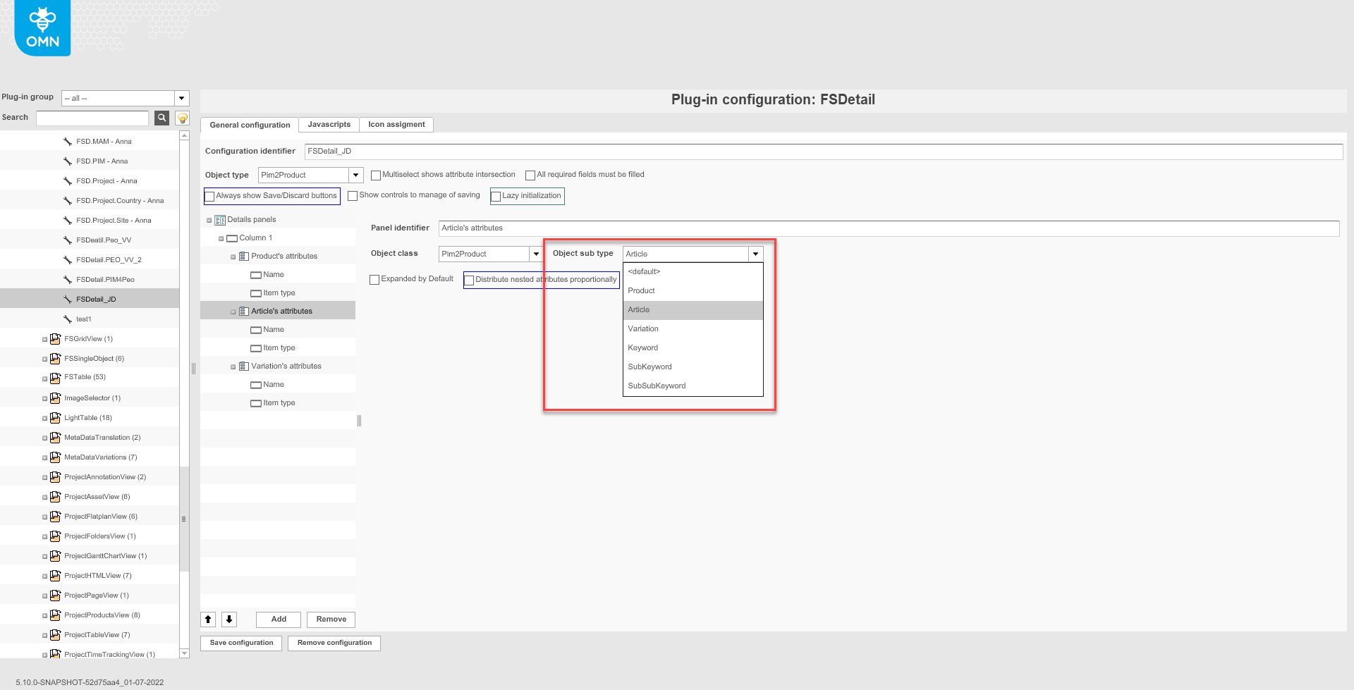Click the move-down arrow below the panel tree
The image size is (1354, 690).
click(x=229, y=619)
